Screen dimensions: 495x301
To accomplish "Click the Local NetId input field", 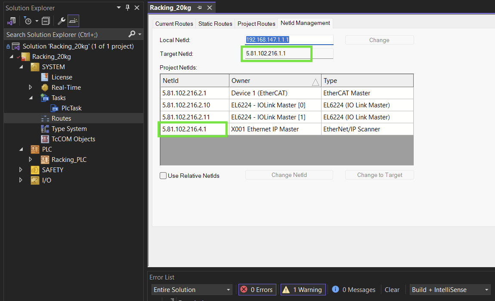I will point(289,40).
